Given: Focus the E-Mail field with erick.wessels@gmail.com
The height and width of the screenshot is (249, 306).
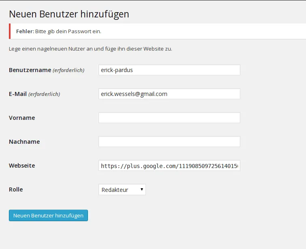Looking at the screenshot, I should click(x=169, y=94).
